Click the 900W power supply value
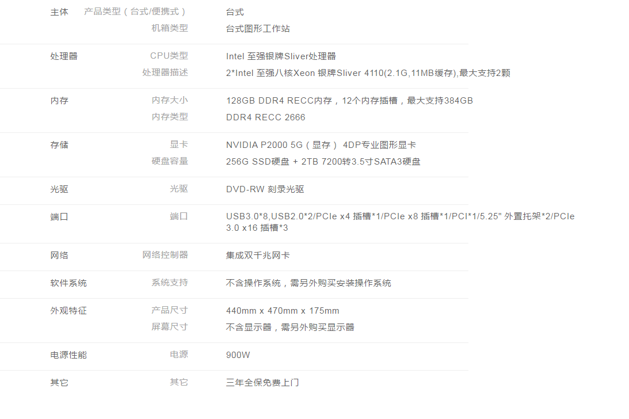The image size is (629, 419). click(x=238, y=355)
